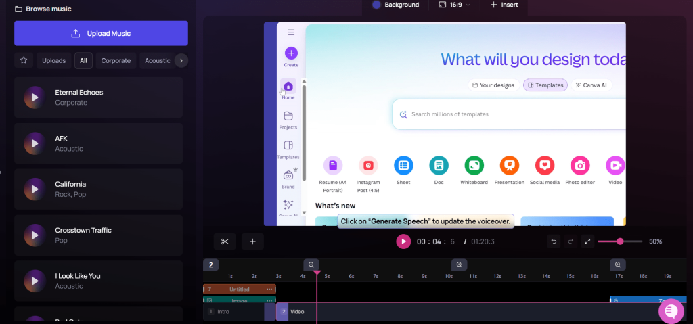Screen dimensions: 693x324
Task: Filter music by Corporate genre
Action: point(116,61)
